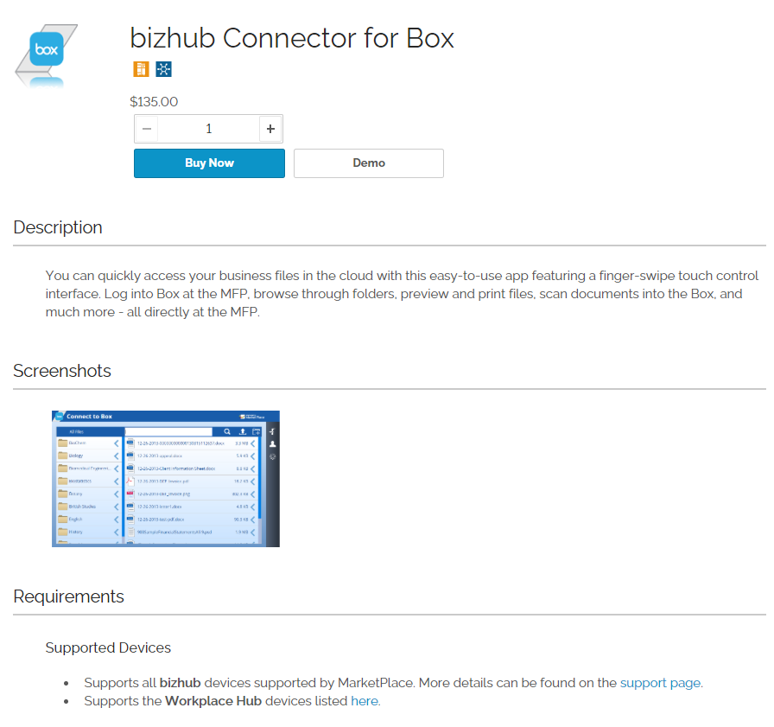Increase quantity with the plus button

[x=270, y=129]
